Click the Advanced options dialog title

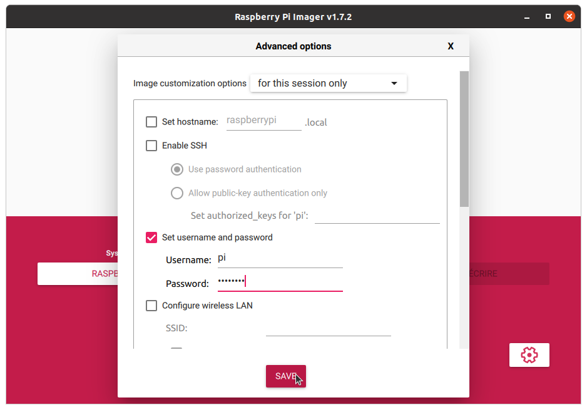pyautogui.click(x=293, y=46)
